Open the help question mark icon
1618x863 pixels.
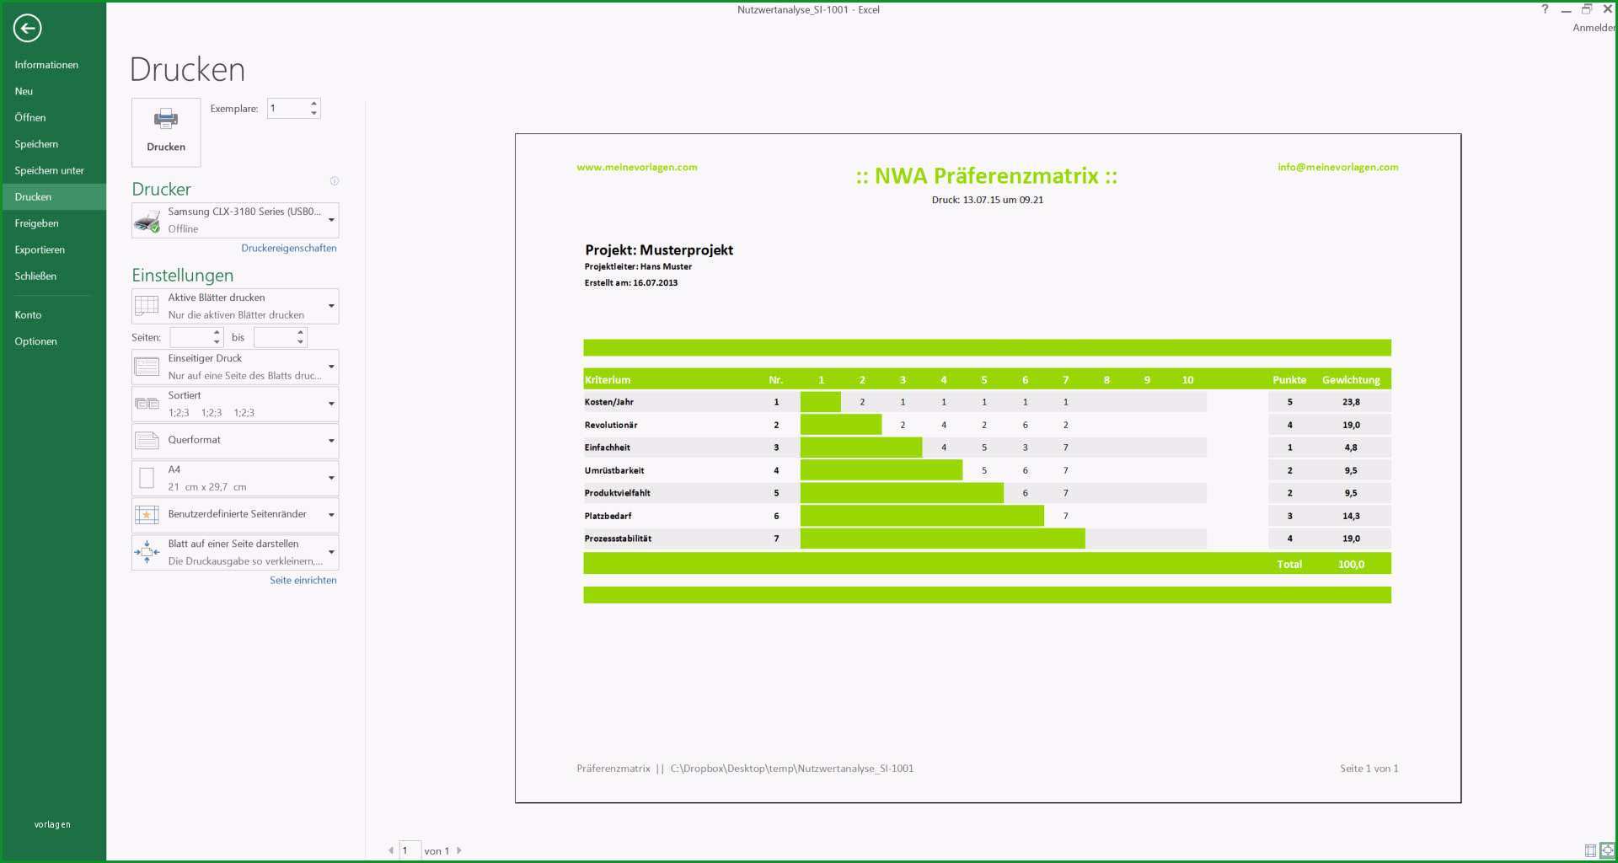tap(1545, 9)
